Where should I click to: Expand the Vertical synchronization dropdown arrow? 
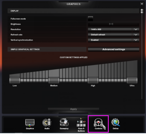tap(136, 40)
